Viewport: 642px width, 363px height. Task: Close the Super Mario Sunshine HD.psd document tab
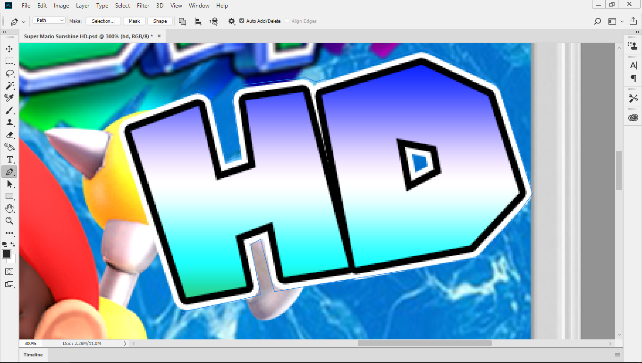(159, 36)
